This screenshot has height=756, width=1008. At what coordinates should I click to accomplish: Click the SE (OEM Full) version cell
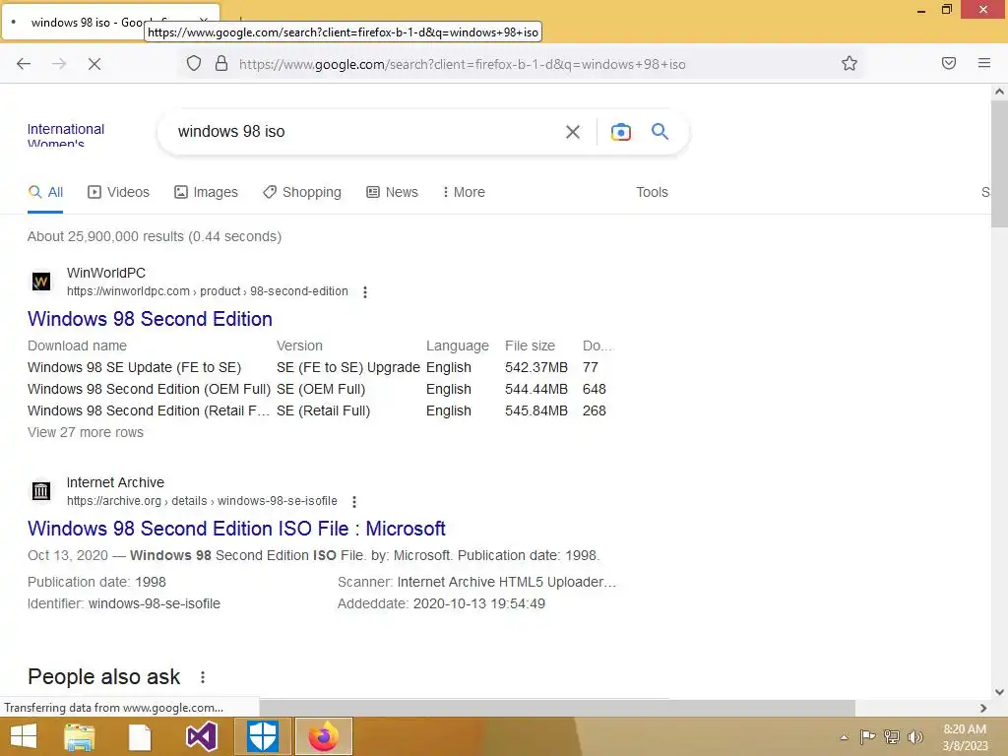321,390
